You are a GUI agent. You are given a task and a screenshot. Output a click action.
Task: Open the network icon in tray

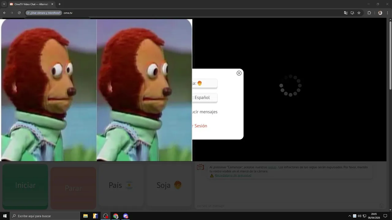click(364, 216)
